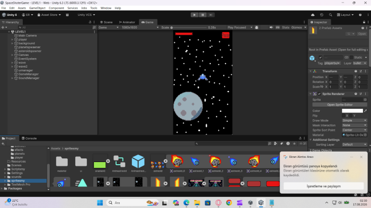Screen dimensions: 371x208
Task: Select asteroidspawner in the Hierarchy
Action: [30, 51]
